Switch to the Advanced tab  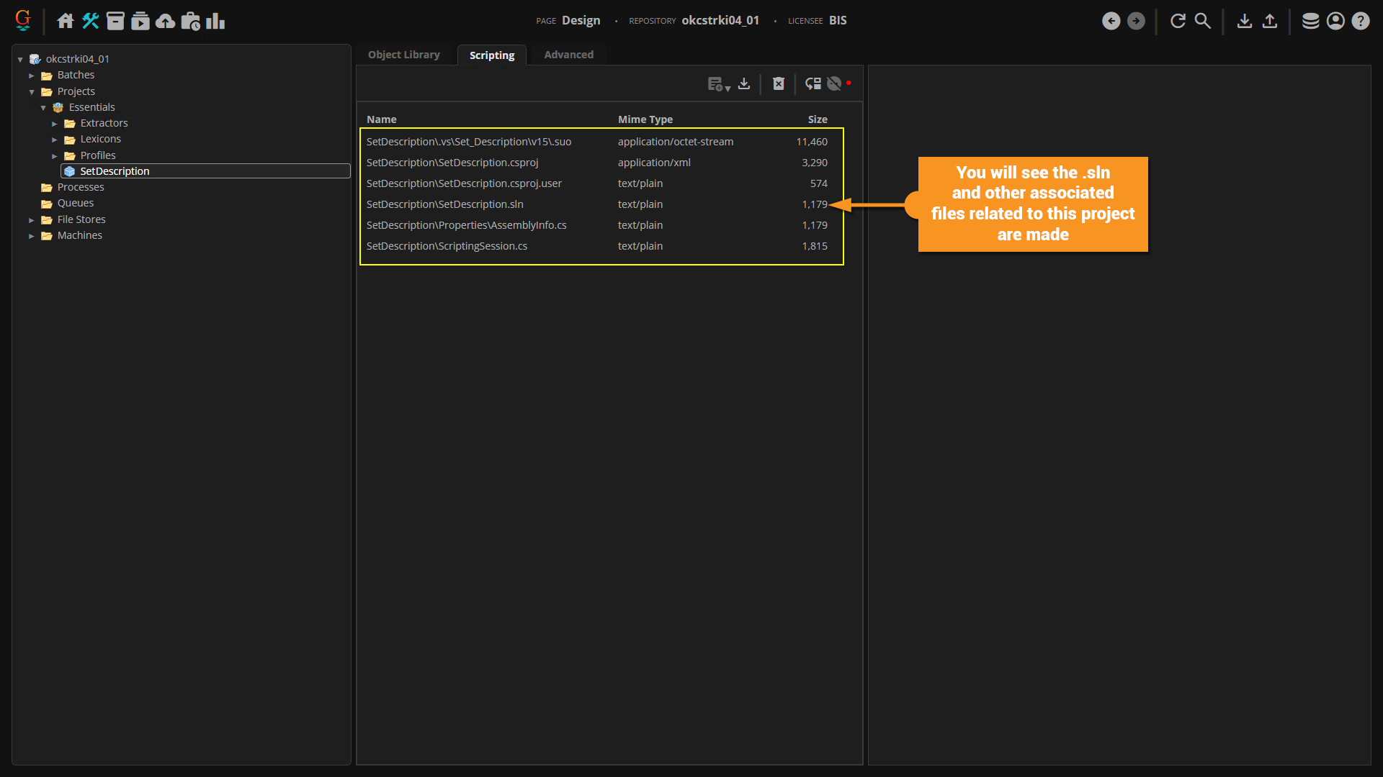pyautogui.click(x=568, y=55)
